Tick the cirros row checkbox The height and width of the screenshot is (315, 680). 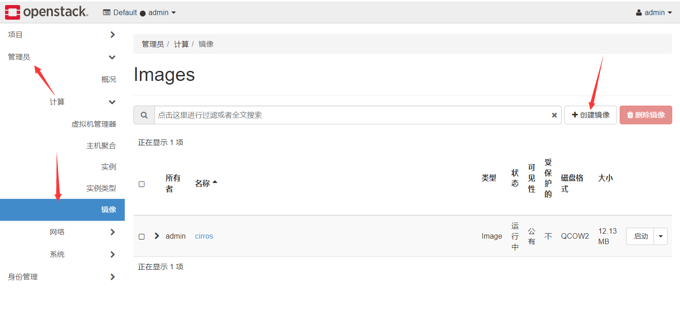point(142,236)
